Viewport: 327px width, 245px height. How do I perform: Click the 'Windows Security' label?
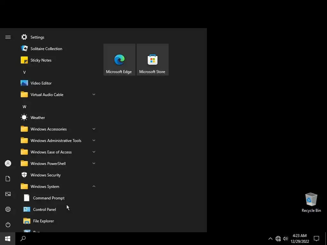[x=46, y=175]
